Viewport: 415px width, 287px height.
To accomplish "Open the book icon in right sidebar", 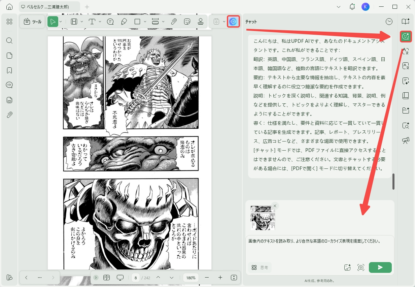I will (x=406, y=96).
